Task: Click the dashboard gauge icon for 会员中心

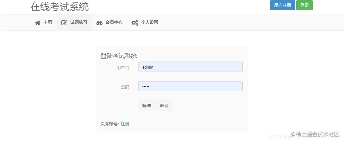Action: pyautogui.click(x=99, y=23)
